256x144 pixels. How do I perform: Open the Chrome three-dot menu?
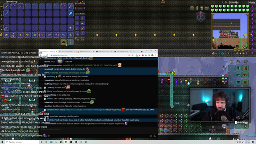[156, 55]
